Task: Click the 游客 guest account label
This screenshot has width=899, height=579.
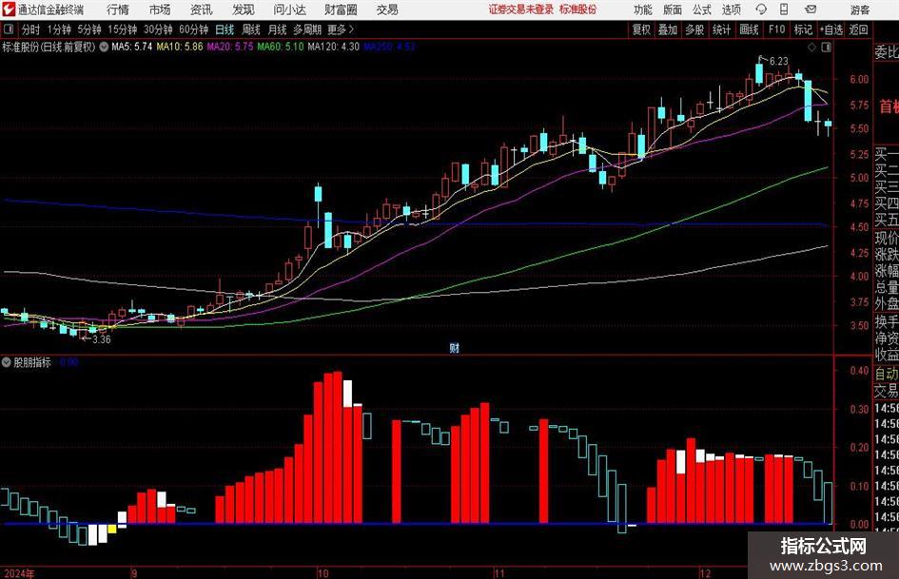Action: tap(860, 10)
